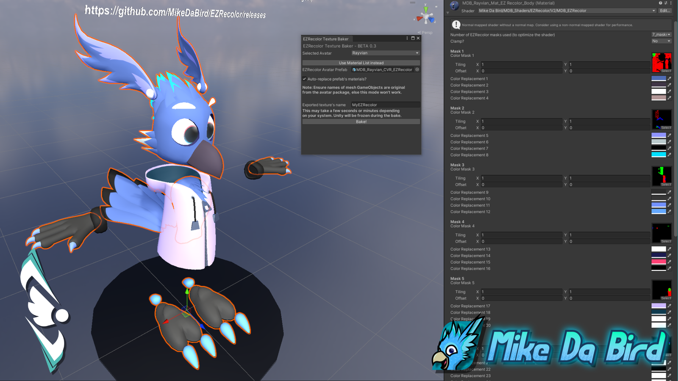Toggle Persp projection mode label
678x381 pixels.
pos(425,32)
